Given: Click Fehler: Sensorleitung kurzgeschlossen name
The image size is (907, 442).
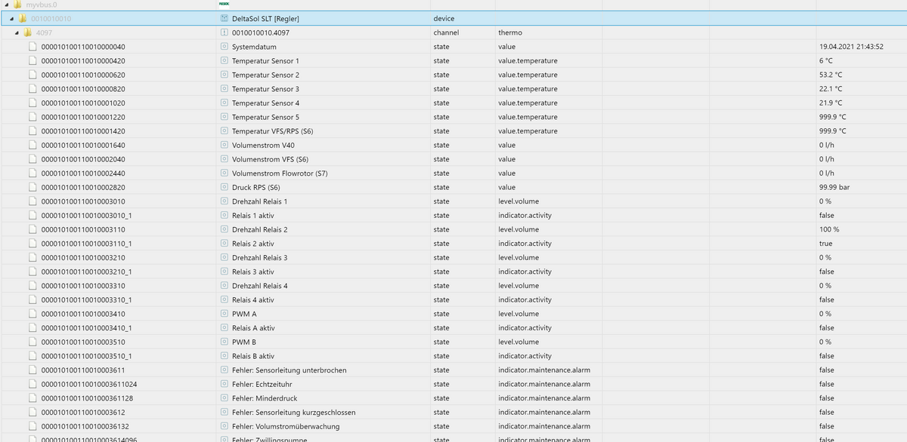Looking at the screenshot, I should click(294, 413).
